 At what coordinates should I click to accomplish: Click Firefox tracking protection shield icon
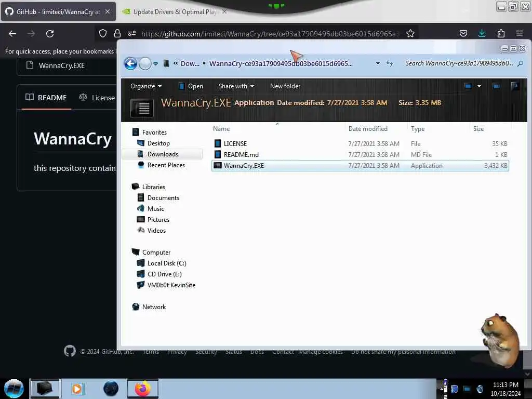pos(103,33)
